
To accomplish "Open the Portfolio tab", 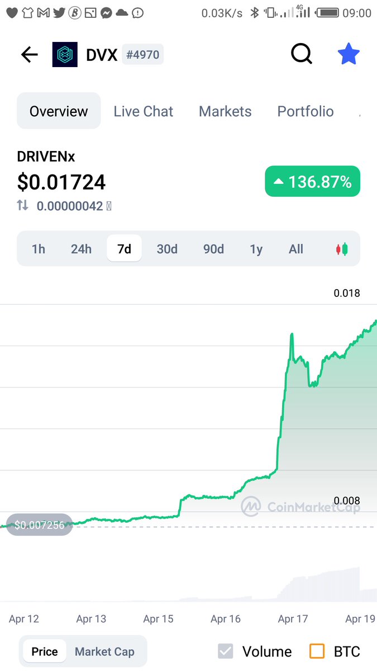I will coord(306,111).
